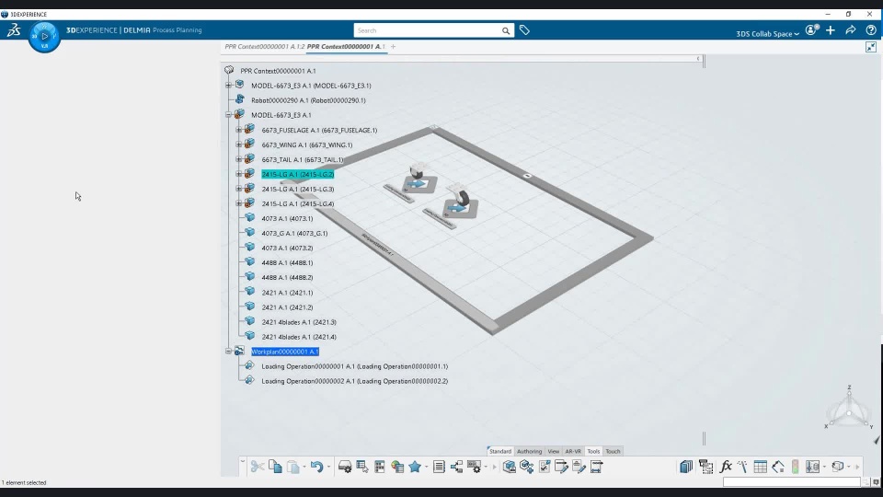Click the Robot00000290 A.1 node icon
The image size is (883, 497).
click(240, 99)
